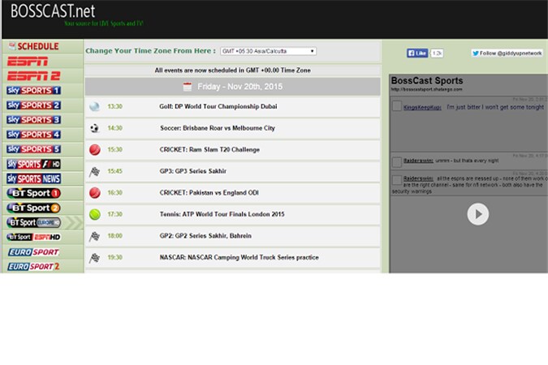
Task: Open the SCHEDULE menu item
Action: pyautogui.click(x=34, y=46)
